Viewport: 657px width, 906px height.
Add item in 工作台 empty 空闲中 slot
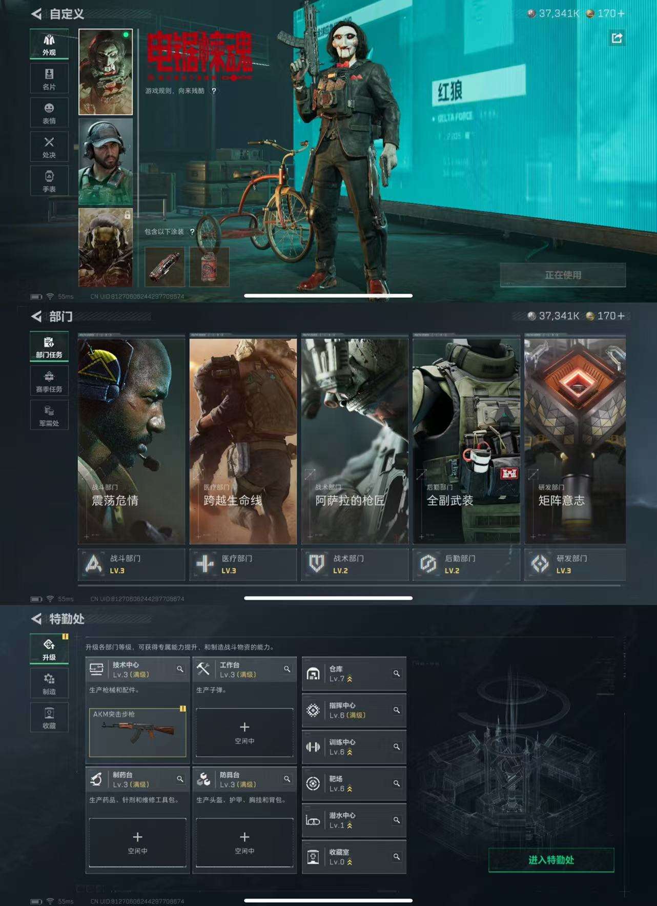[x=244, y=732]
